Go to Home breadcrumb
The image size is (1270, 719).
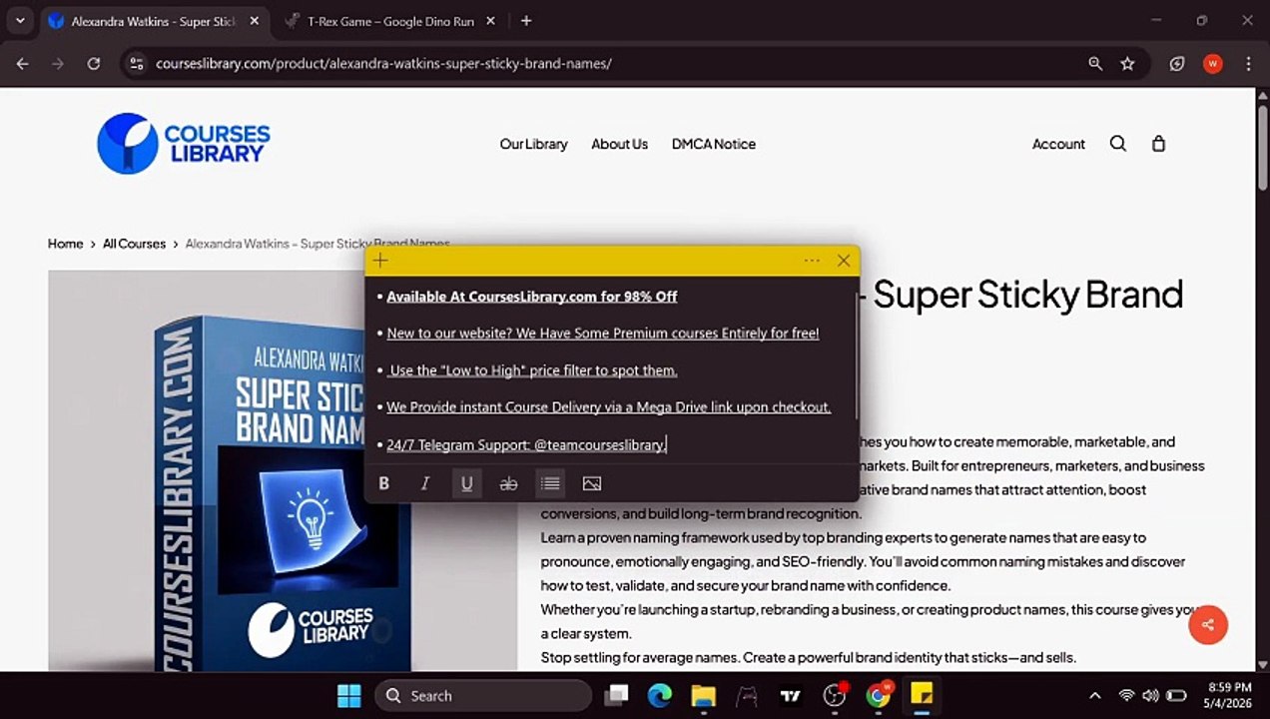point(65,244)
